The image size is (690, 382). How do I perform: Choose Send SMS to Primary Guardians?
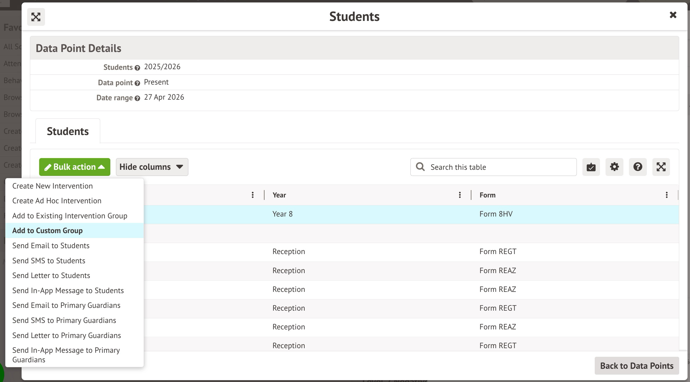click(x=64, y=320)
